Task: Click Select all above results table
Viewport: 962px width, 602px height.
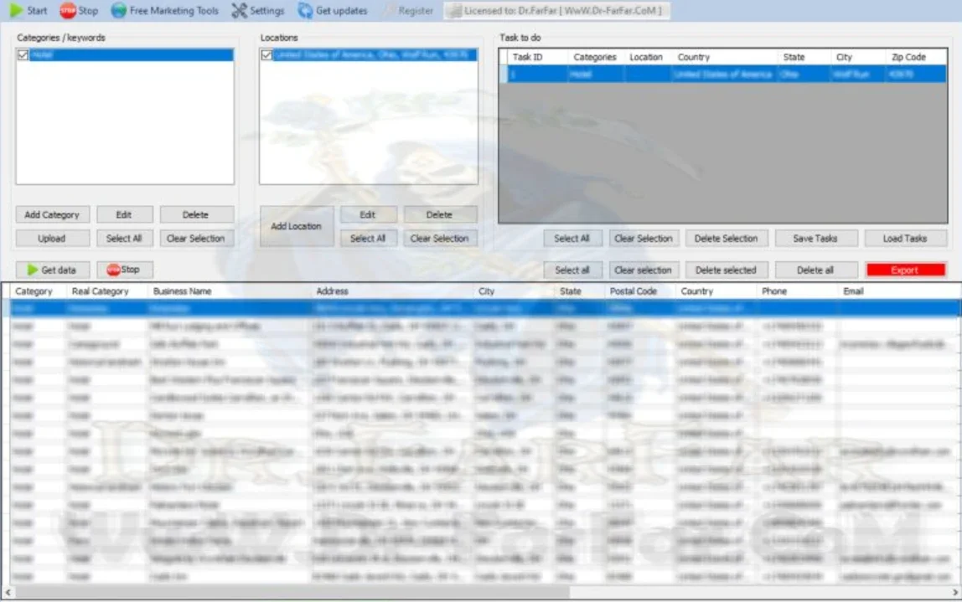Action: (572, 270)
